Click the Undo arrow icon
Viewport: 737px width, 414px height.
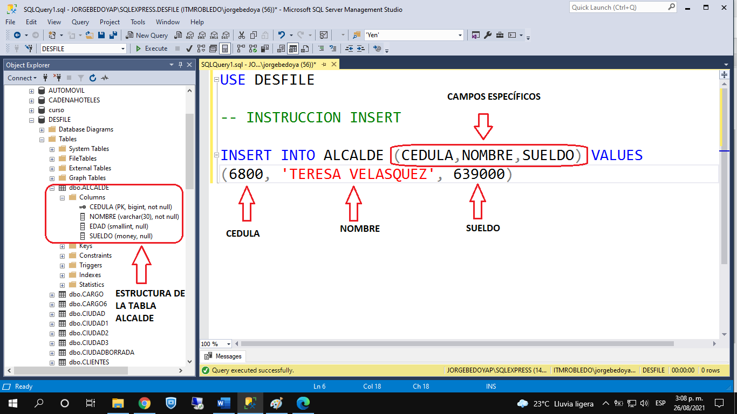[x=282, y=35]
